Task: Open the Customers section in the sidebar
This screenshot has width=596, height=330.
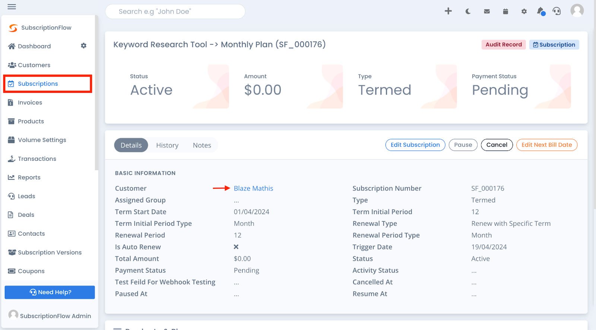Action: pos(34,65)
